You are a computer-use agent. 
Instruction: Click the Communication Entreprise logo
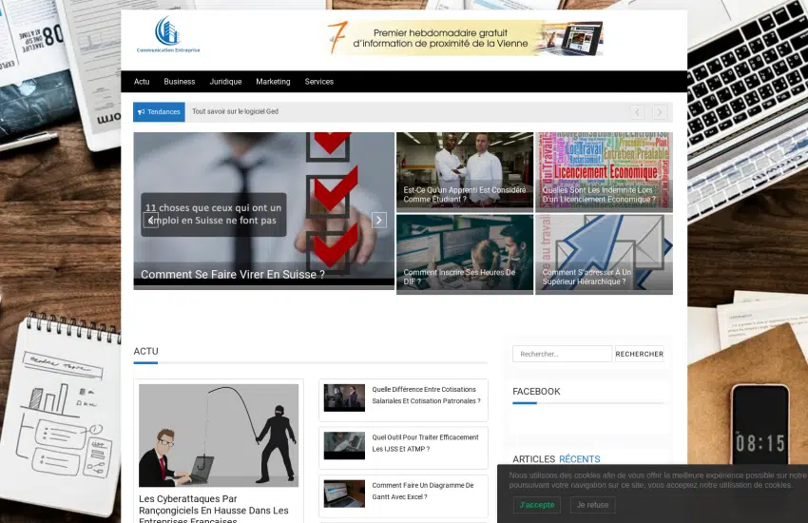coord(168,34)
